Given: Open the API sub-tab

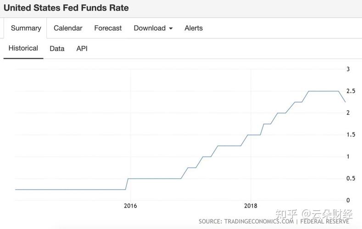Looking at the screenshot, I should pyautogui.click(x=82, y=49).
